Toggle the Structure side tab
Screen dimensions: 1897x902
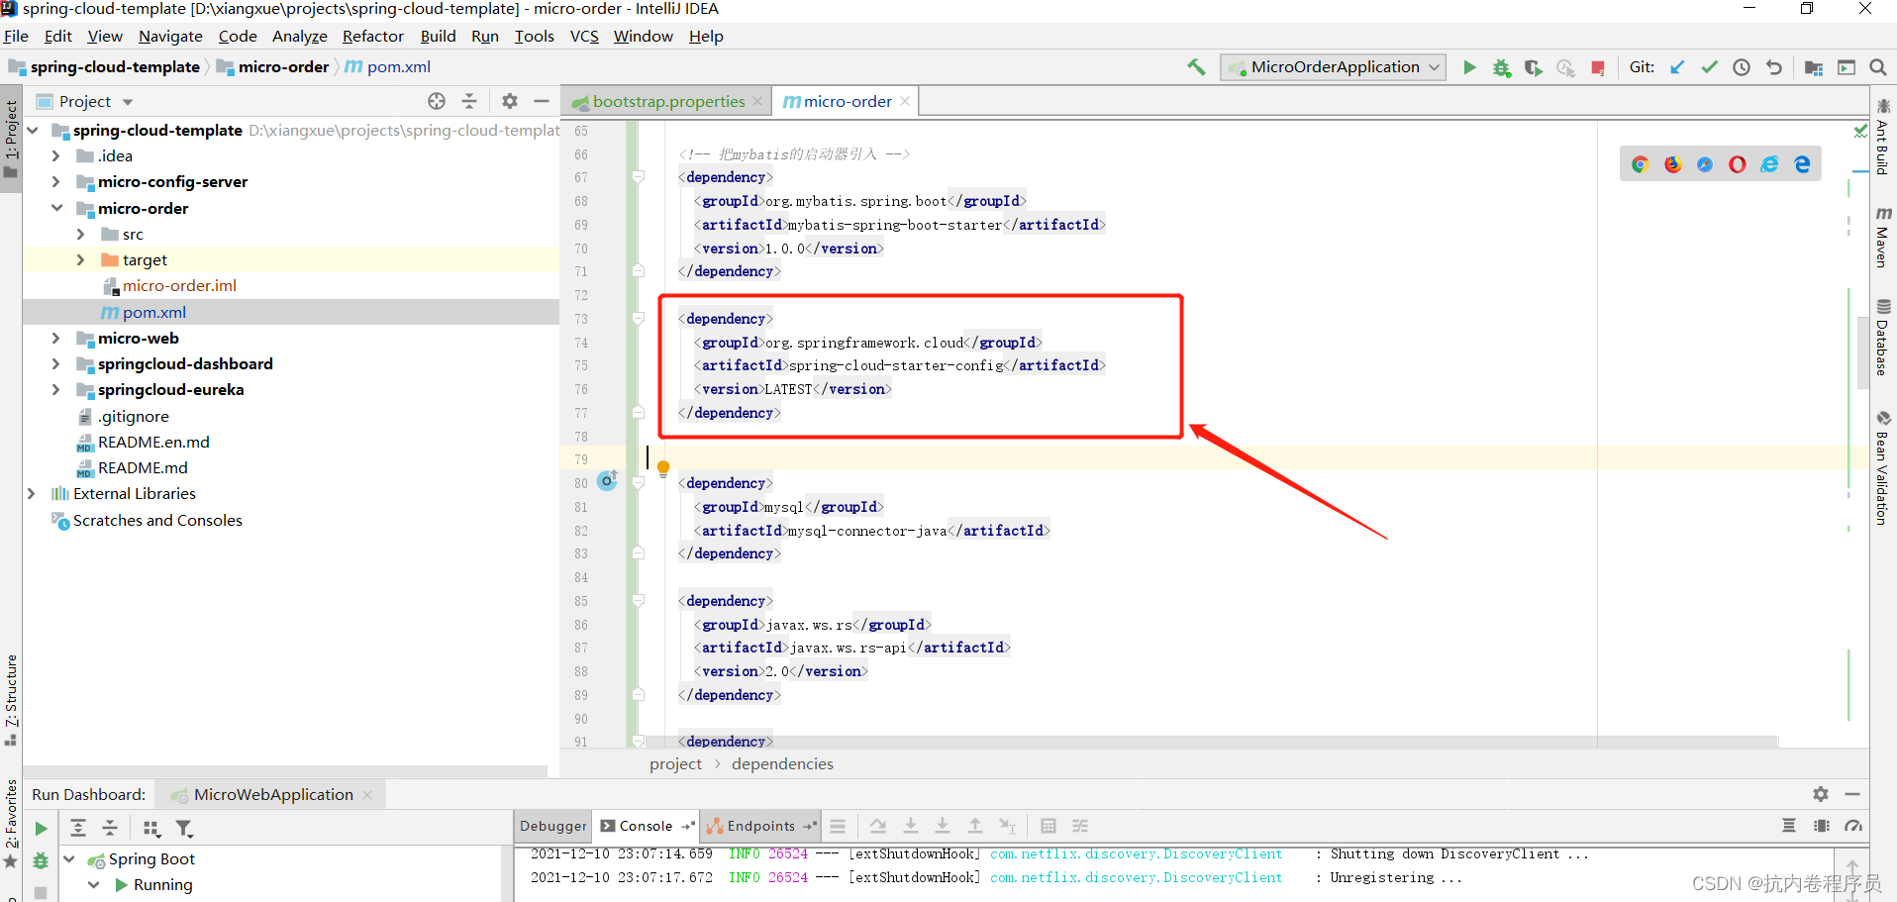[x=11, y=700]
